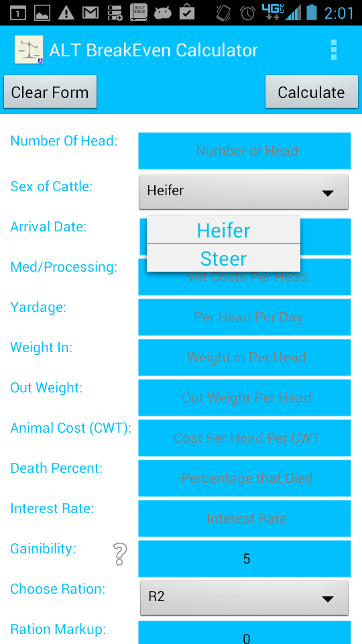The height and width of the screenshot is (644, 362).
Task: Focus the Interest Rate input field
Action: click(x=245, y=519)
